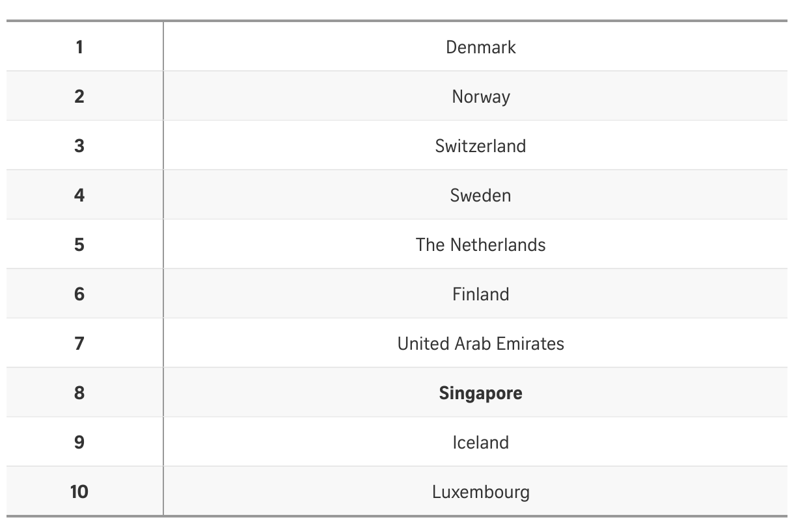Click on Sweden in the table
Screen dimensions: 794x524
480,196
